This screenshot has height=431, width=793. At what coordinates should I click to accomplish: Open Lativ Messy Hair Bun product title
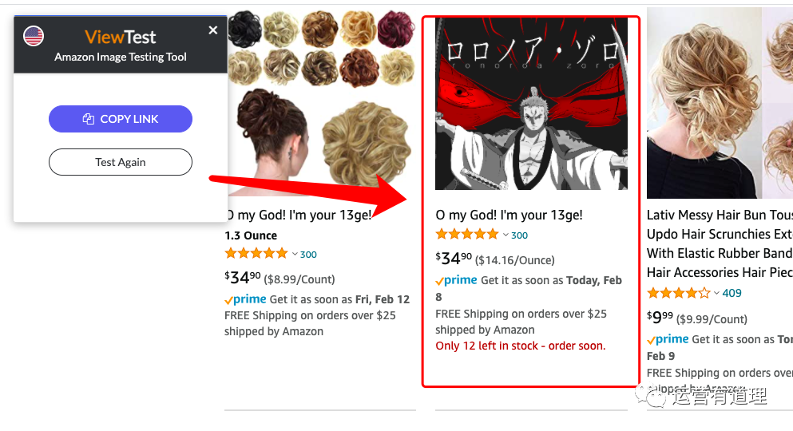point(719,215)
